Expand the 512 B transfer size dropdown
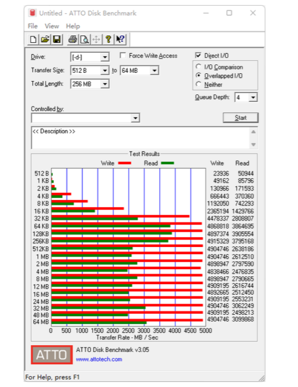The width and height of the screenshot is (298, 387). click(105, 70)
